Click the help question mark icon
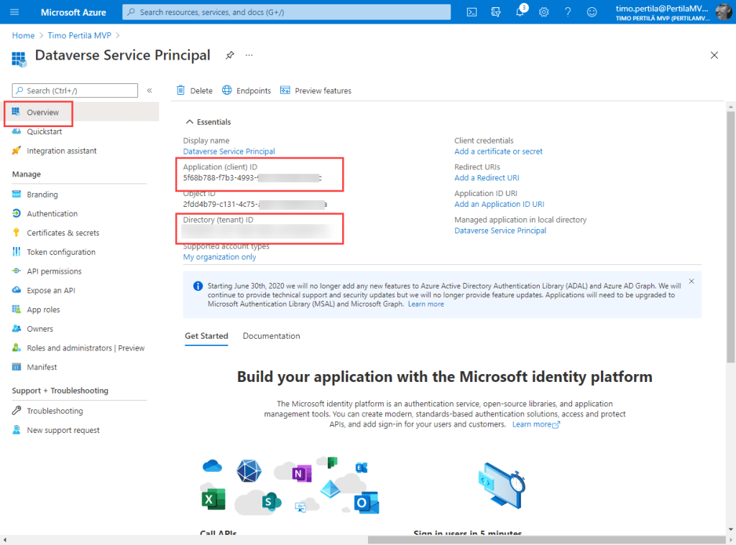Image resolution: width=736 pixels, height=545 pixels. [x=568, y=12]
